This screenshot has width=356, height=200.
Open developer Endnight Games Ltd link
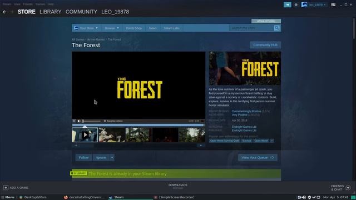244,127
